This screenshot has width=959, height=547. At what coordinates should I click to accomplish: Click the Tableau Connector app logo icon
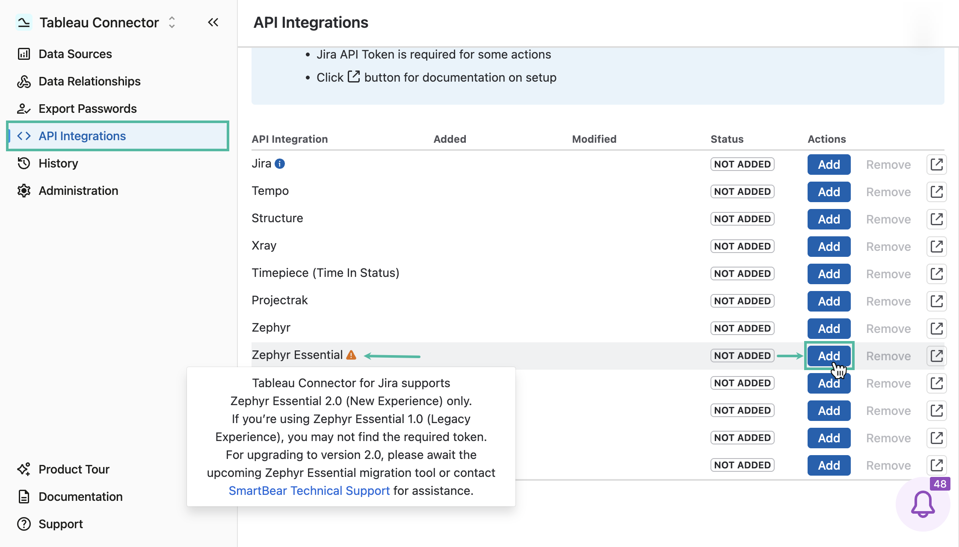click(24, 22)
